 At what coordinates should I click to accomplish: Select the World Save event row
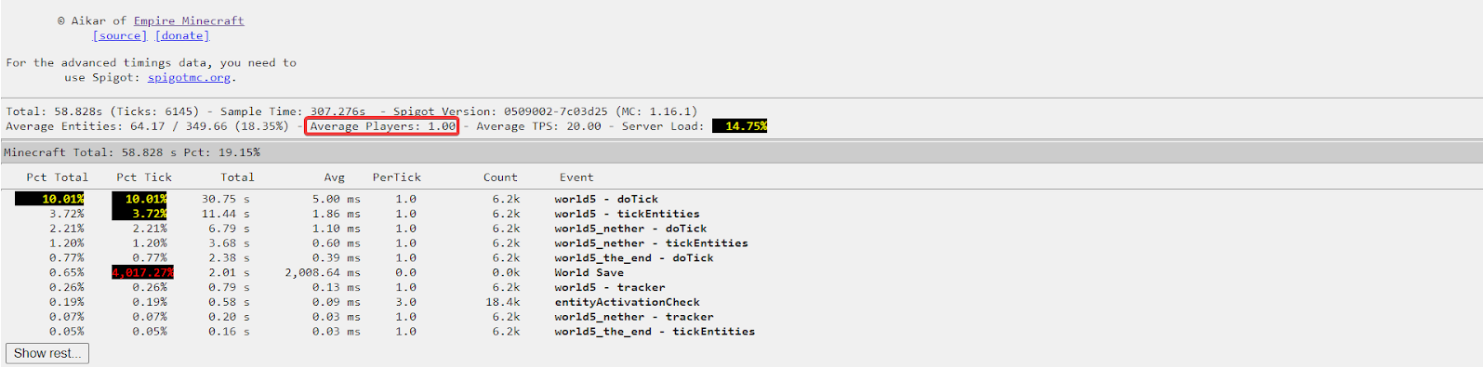coord(589,273)
